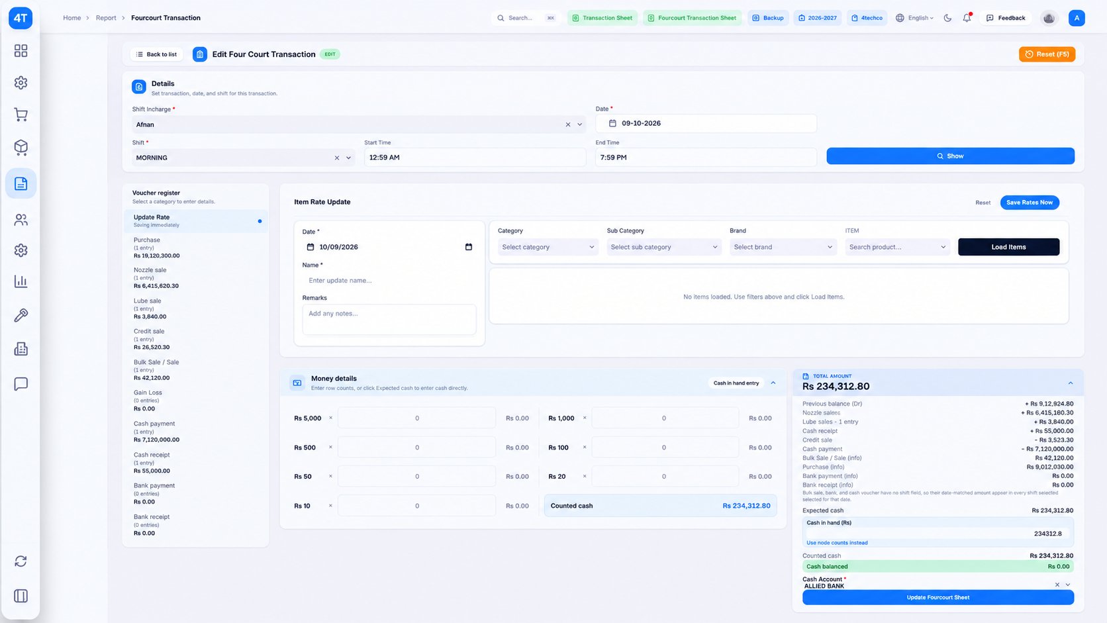Screen dimensions: 1107x623
Task: Go Back to list
Action: click(157, 54)
